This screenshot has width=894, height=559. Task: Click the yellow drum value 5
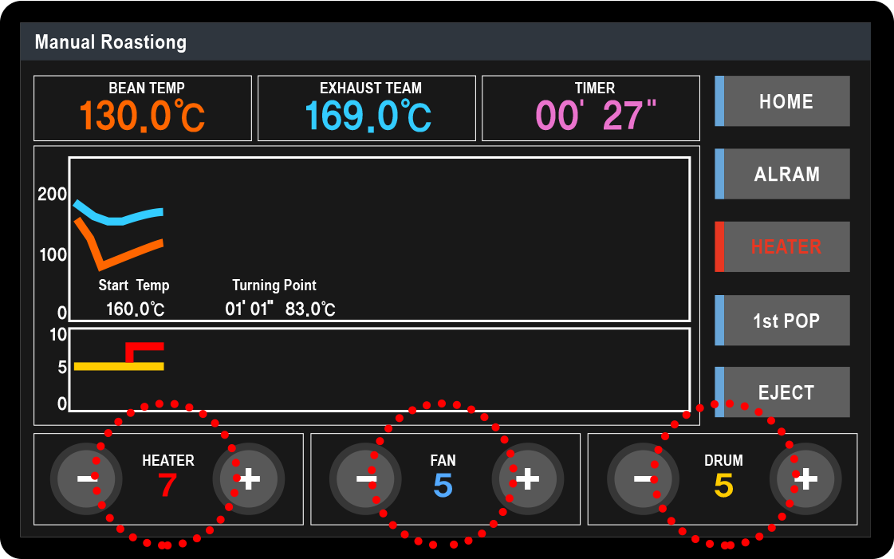723,486
